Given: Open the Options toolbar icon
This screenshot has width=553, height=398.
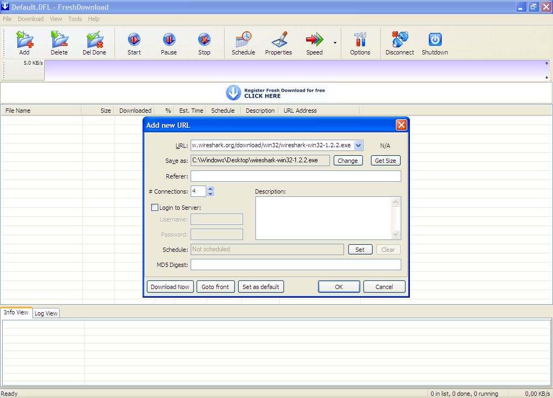Looking at the screenshot, I should click(x=360, y=43).
